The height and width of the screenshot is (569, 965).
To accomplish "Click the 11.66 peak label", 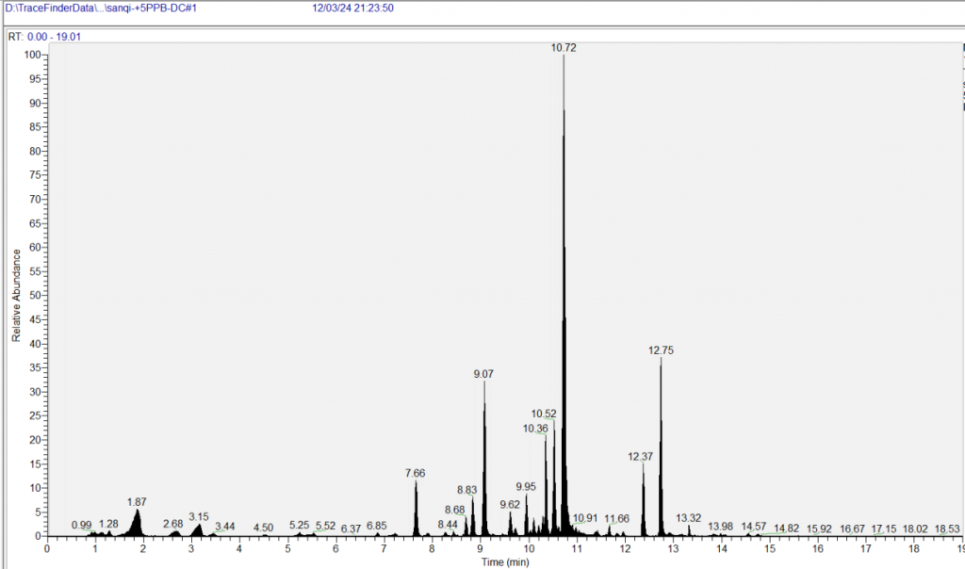I will (617, 519).
